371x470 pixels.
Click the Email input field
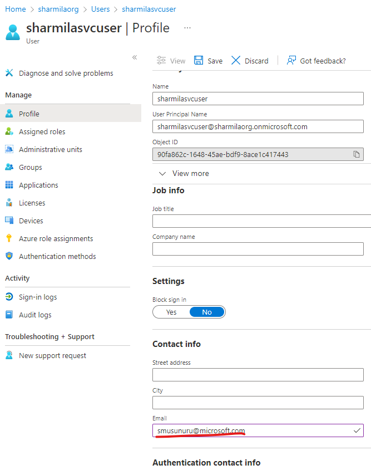pyautogui.click(x=258, y=430)
